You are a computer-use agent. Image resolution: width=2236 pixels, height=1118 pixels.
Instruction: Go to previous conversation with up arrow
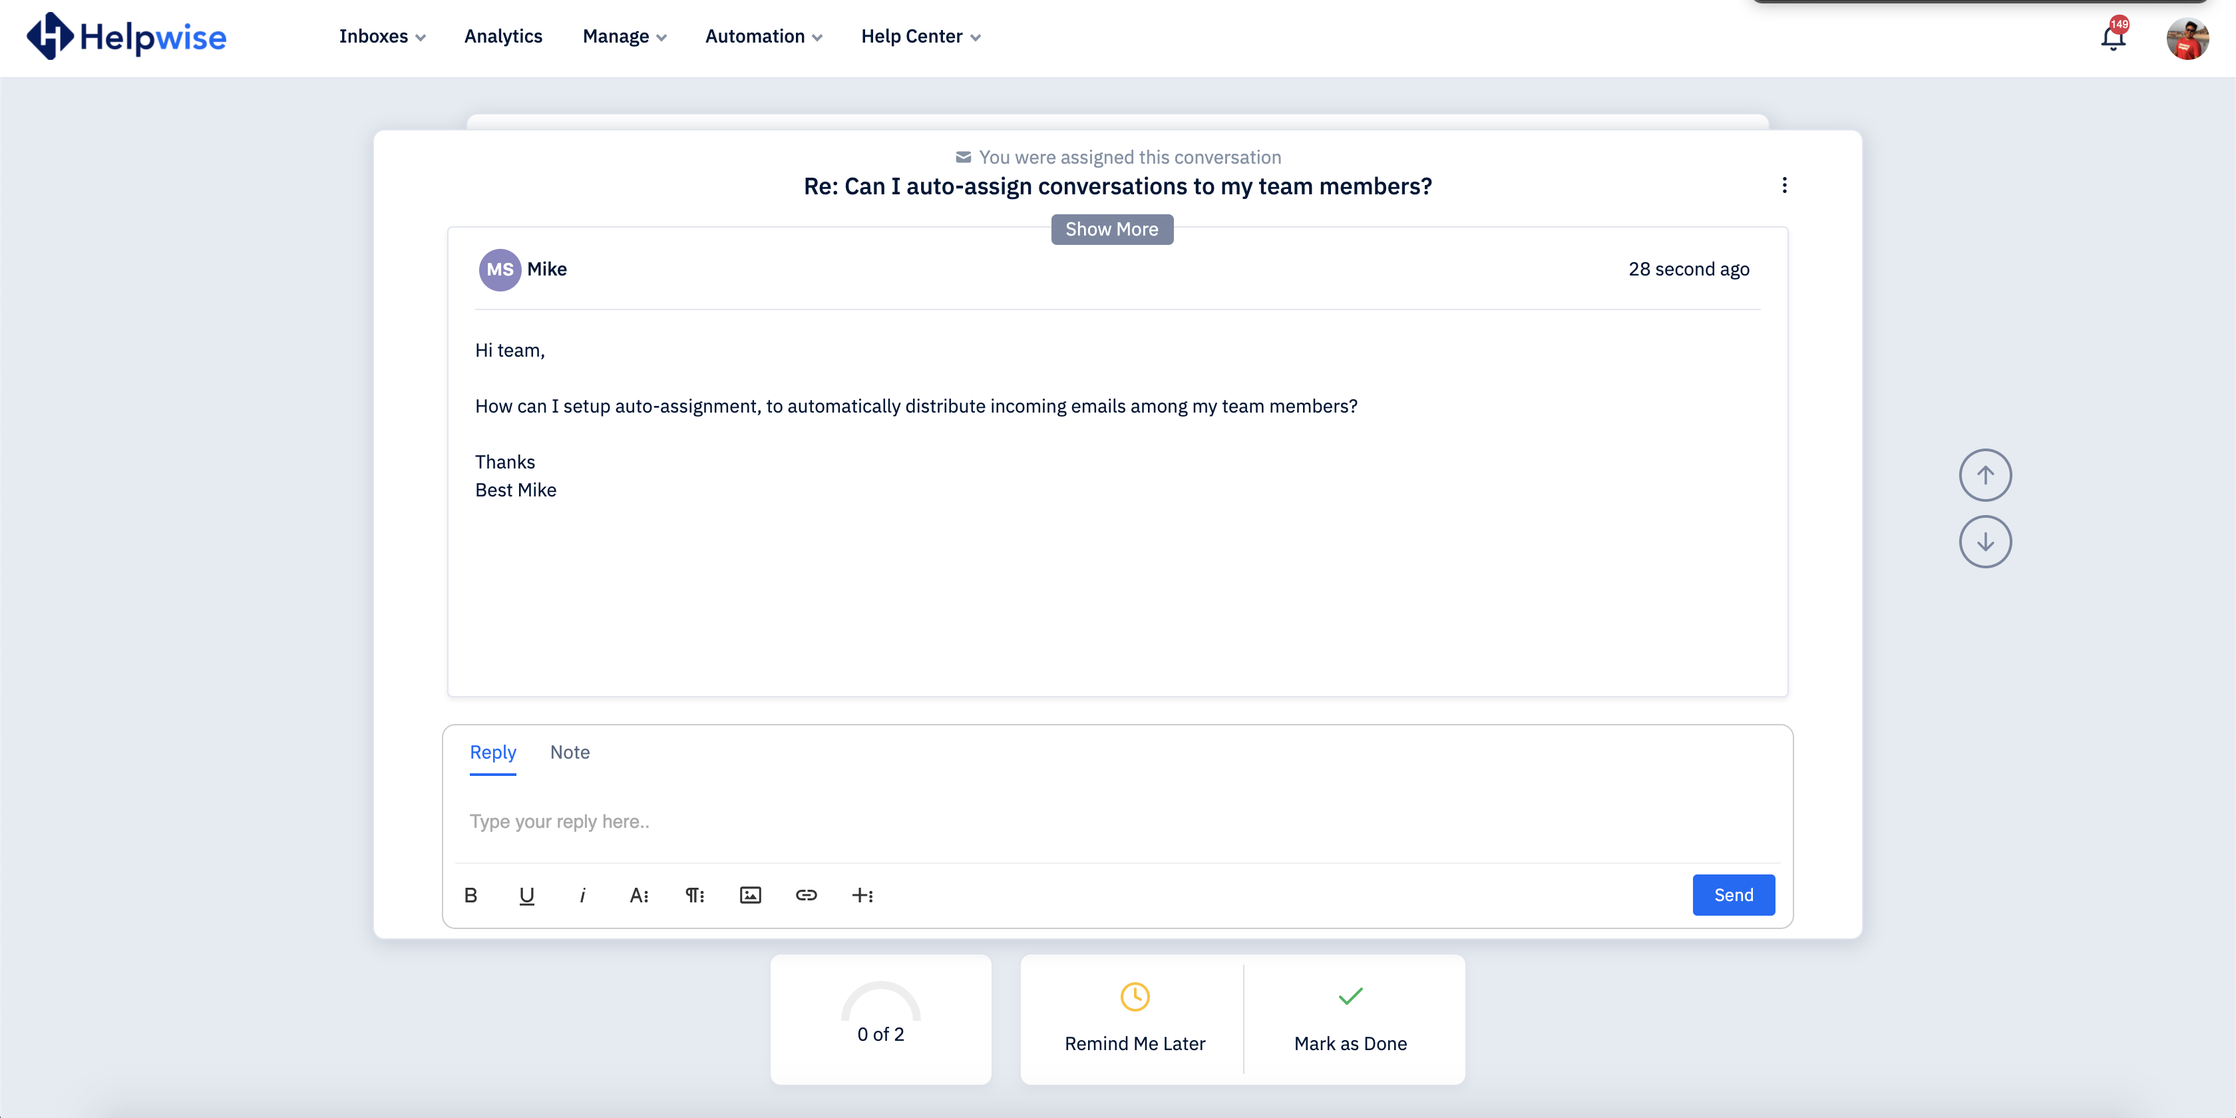pyautogui.click(x=1984, y=474)
